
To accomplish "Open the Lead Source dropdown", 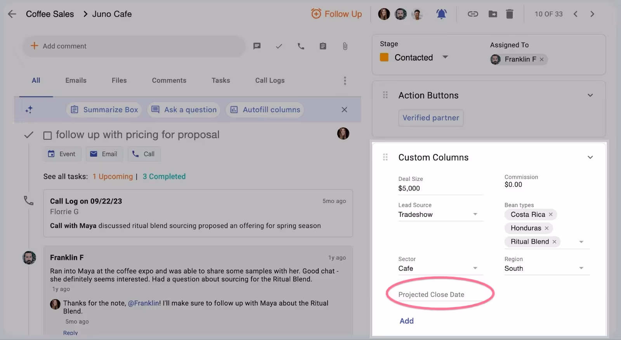I will (x=475, y=214).
